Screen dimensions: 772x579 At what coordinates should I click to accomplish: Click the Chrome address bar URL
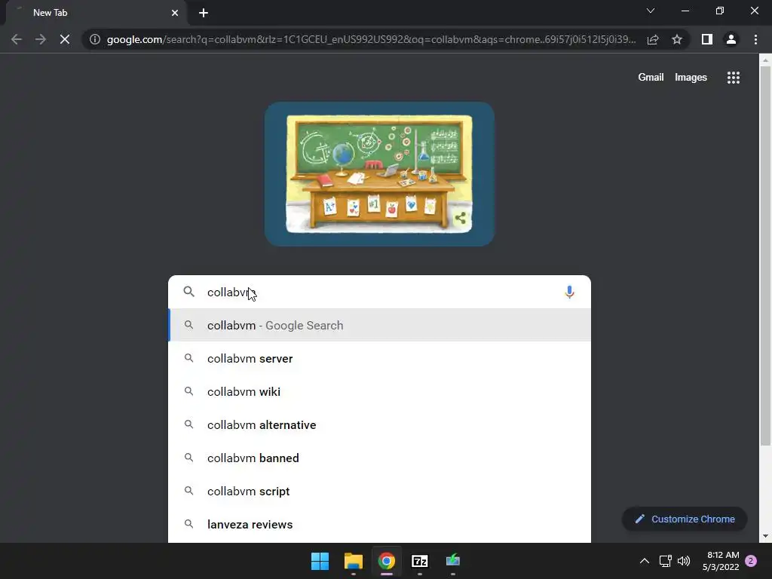pos(371,39)
